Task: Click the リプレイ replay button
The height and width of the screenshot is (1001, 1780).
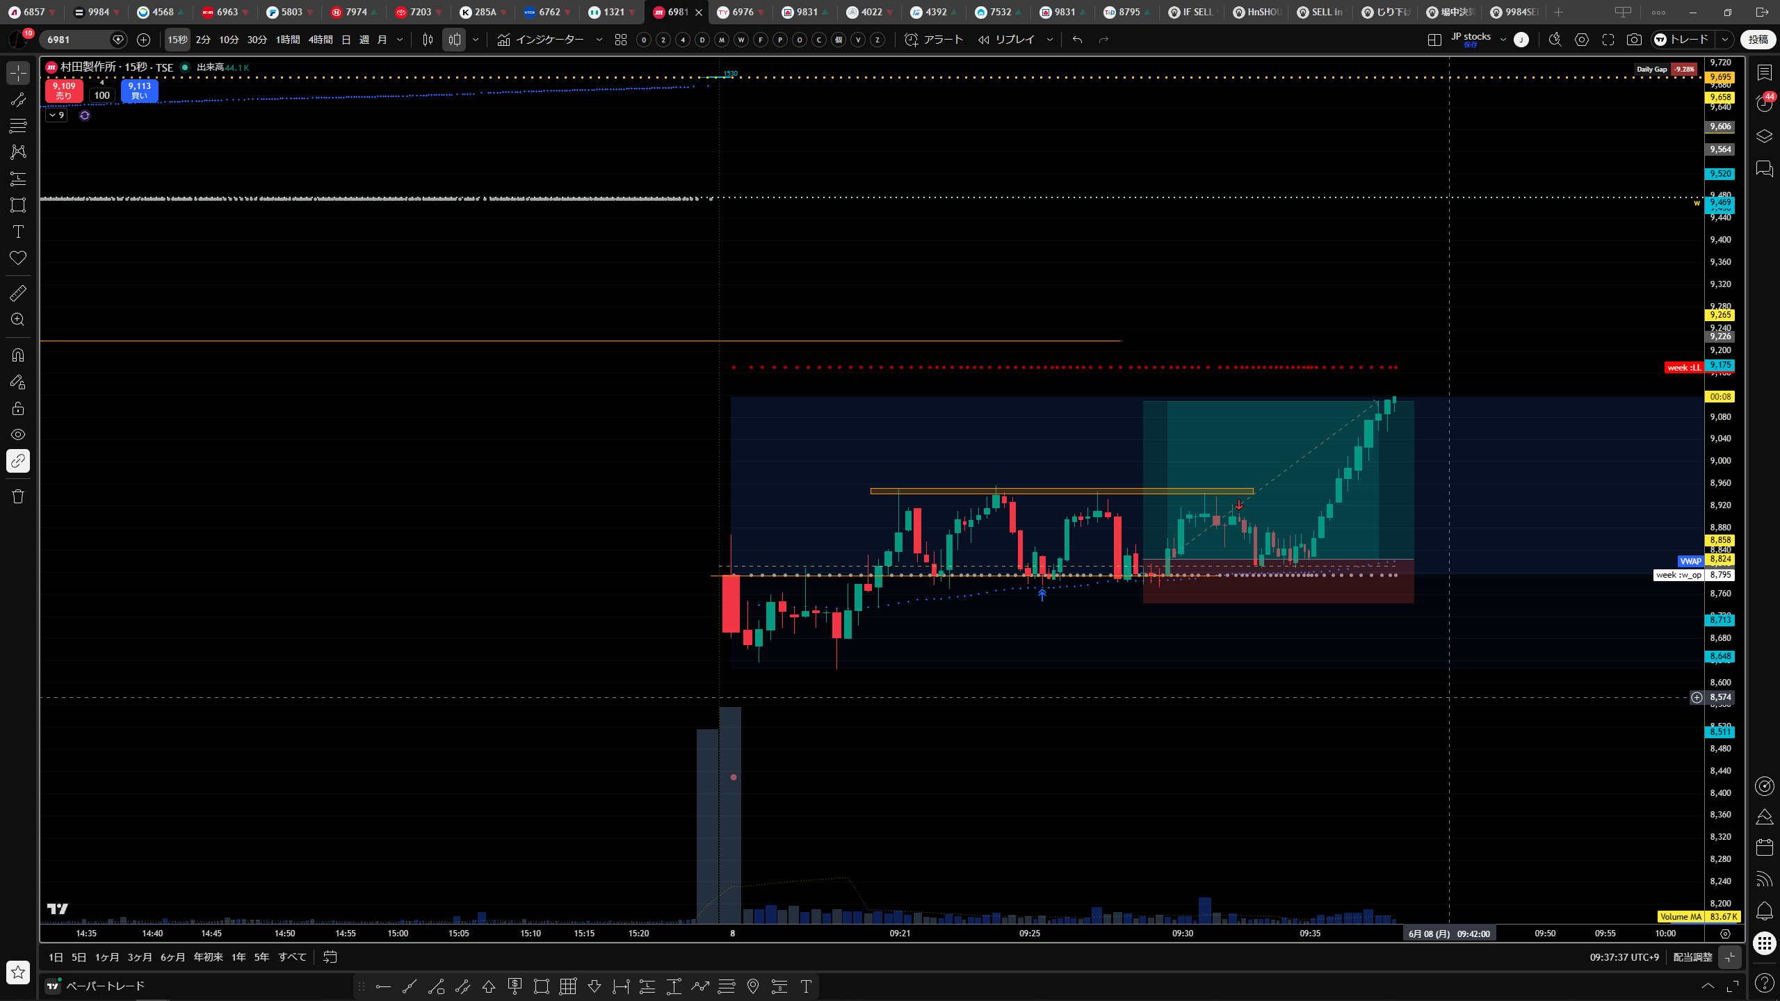Action: point(1006,40)
